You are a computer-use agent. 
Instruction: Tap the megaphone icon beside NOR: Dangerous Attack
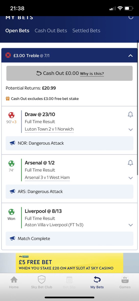[12, 143]
